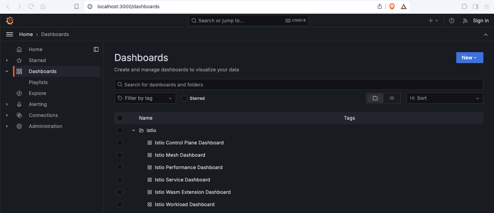Open Istio Workload Dashboard link
The image size is (494, 213).
pos(185,204)
